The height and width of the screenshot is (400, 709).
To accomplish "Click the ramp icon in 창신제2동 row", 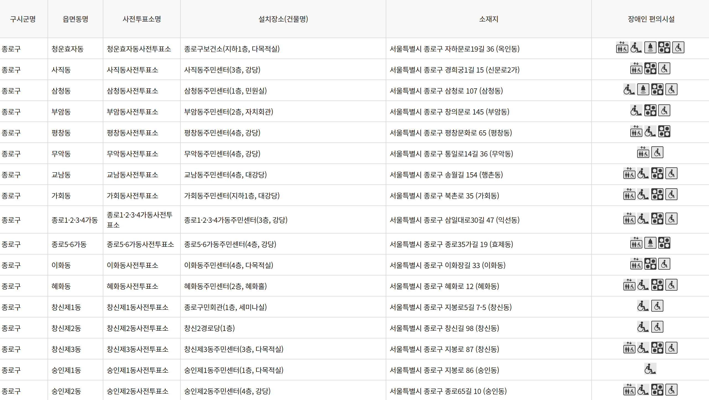I will click(x=643, y=327).
